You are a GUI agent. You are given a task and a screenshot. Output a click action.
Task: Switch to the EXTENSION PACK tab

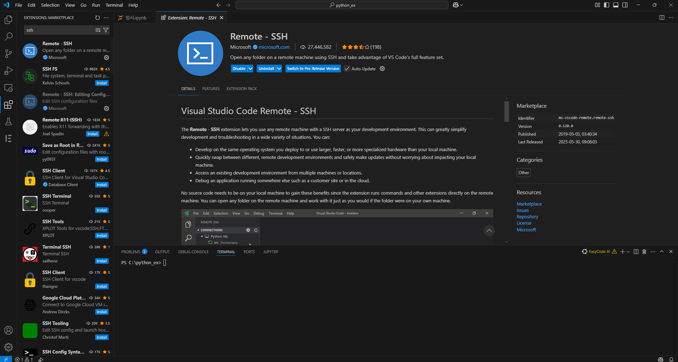(x=242, y=89)
